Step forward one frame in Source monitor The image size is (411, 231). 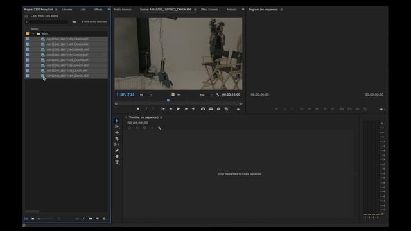[x=186, y=109]
